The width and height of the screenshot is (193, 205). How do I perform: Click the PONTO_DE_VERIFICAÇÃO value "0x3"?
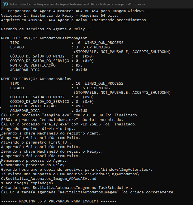point(79,65)
